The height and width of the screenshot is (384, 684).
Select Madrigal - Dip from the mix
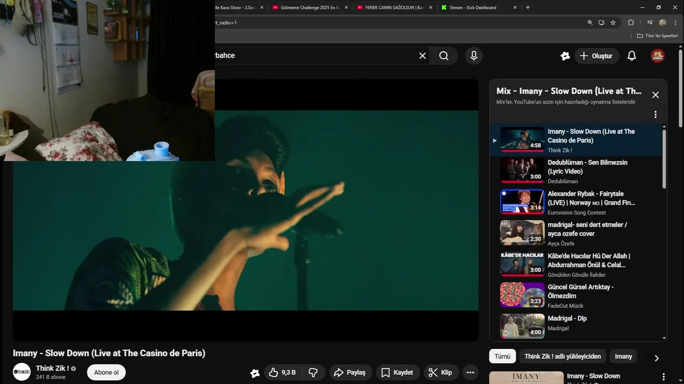click(577, 327)
